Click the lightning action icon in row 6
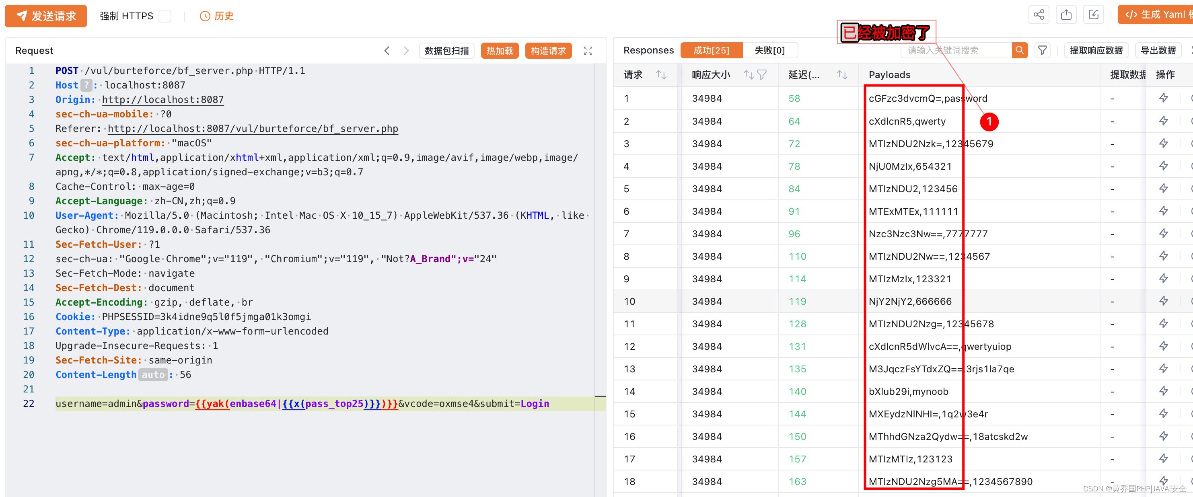This screenshot has width=1193, height=497. (1163, 211)
